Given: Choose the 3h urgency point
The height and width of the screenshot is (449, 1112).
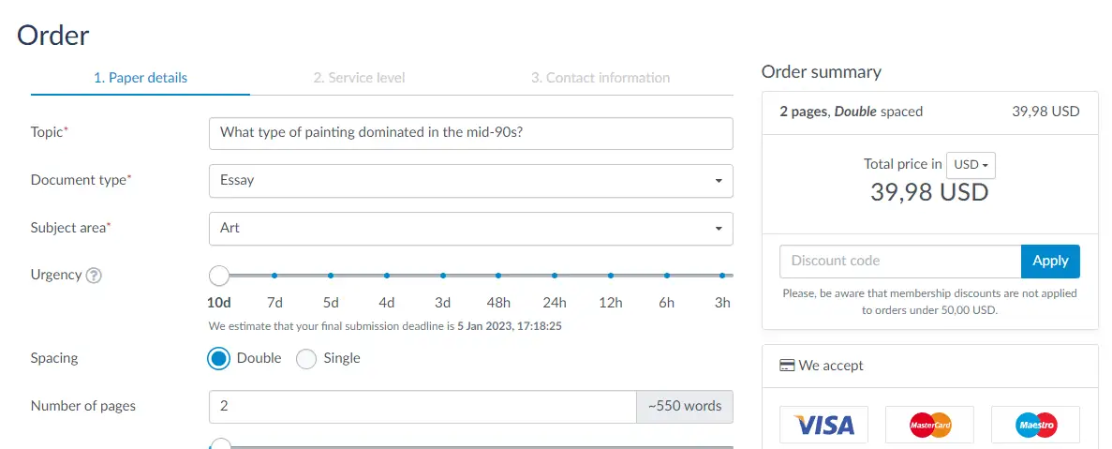Looking at the screenshot, I should pos(722,276).
